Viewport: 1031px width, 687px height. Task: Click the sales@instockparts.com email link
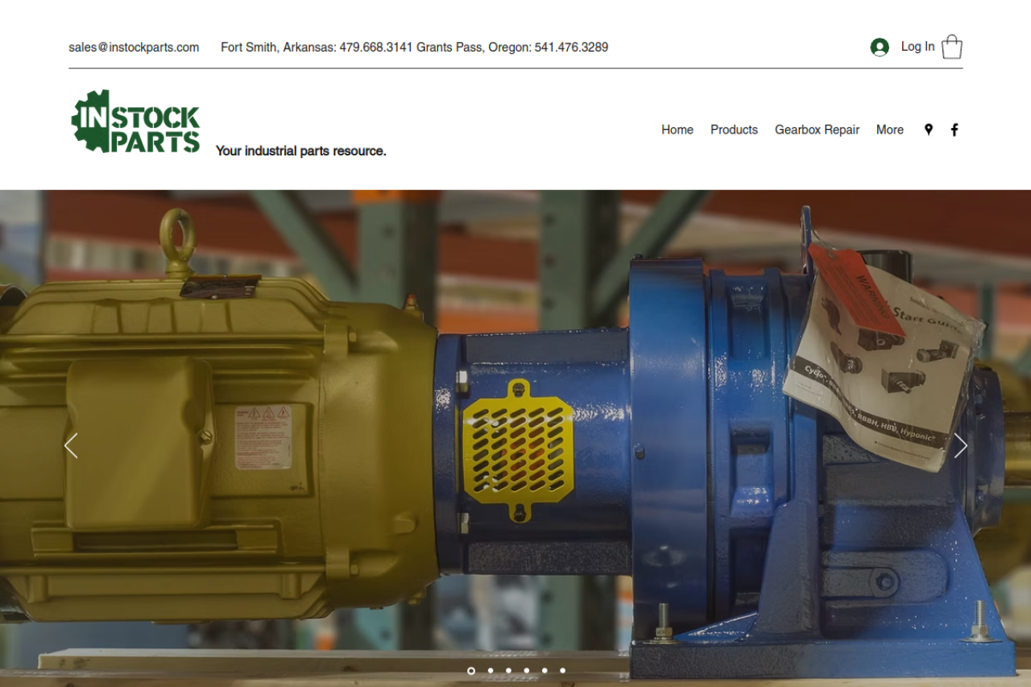click(134, 48)
